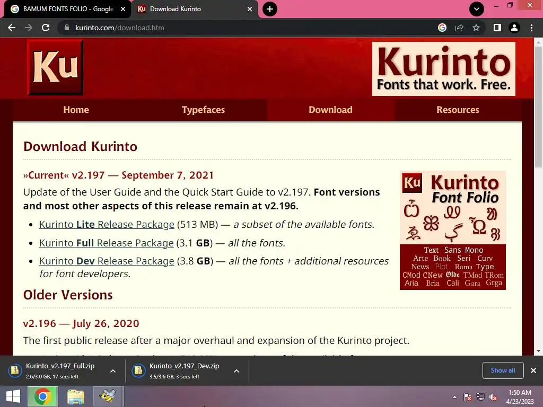Open the Kurinto Full Release Package link
Screen dimensions: 543x407
[106, 243]
